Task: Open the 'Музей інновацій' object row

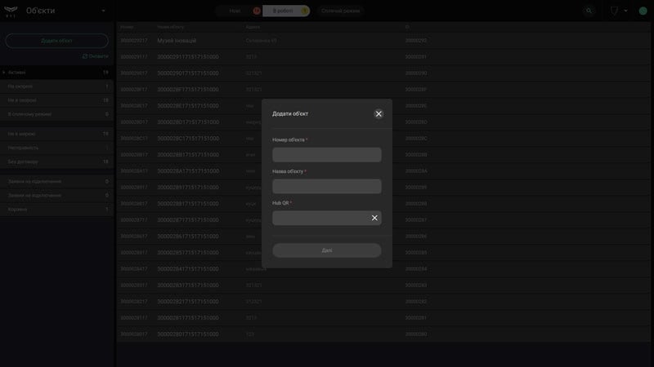Action: click(383, 41)
